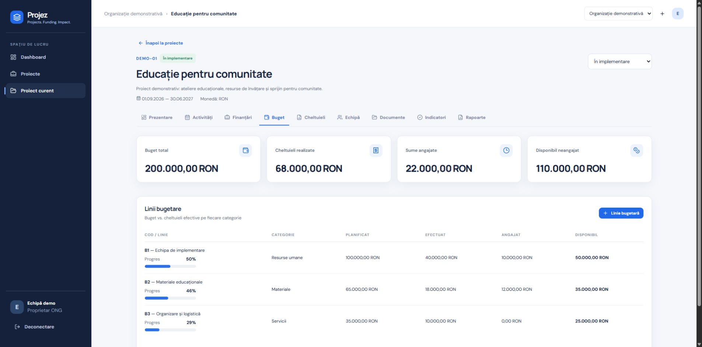Open the În implementare status dropdown
The image size is (702, 347).
click(x=620, y=61)
